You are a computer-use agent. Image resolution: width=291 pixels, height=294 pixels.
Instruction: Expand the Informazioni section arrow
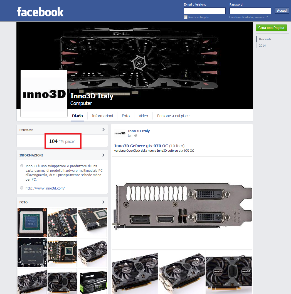pos(103,155)
